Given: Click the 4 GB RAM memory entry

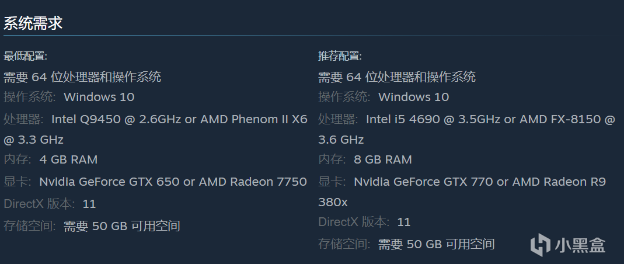Looking at the screenshot, I should click(68, 159).
